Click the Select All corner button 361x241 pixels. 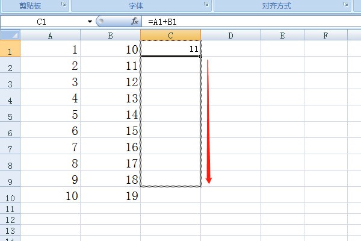click(x=10, y=36)
